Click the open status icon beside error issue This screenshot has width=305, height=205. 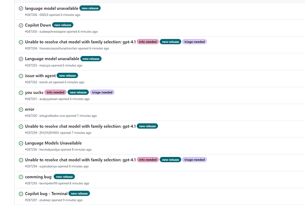pos(21,110)
